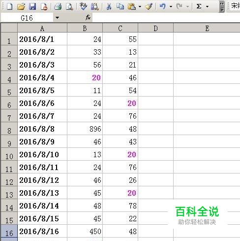Select row 4 header
Image resolution: width=240 pixels, height=241 pixels.
tap(9, 77)
